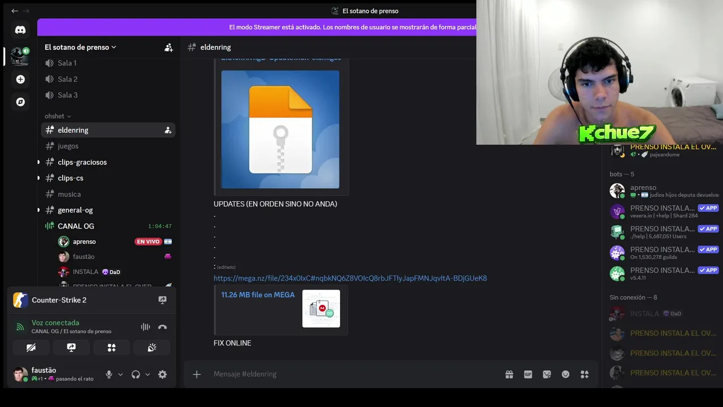723x407 pixels.
Task: Open GIF picker in message bar
Action: pos(528,374)
